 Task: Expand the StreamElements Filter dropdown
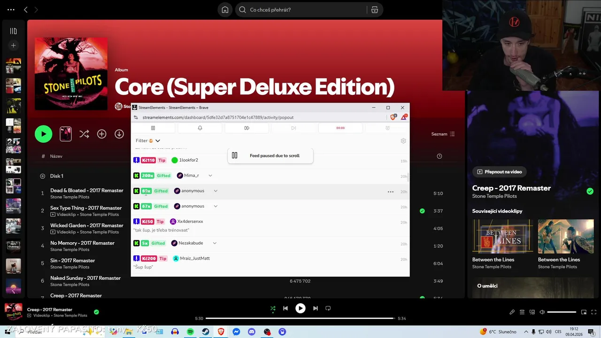[148, 141]
